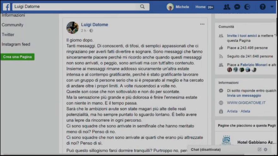This screenshot has width=278, height=156.
Task: Open the help question mark icon
Action: 263,7
